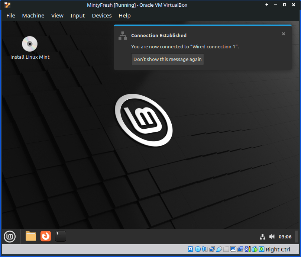Open the Help menu
Image resolution: width=301 pixels, height=257 pixels.
pyautogui.click(x=124, y=16)
